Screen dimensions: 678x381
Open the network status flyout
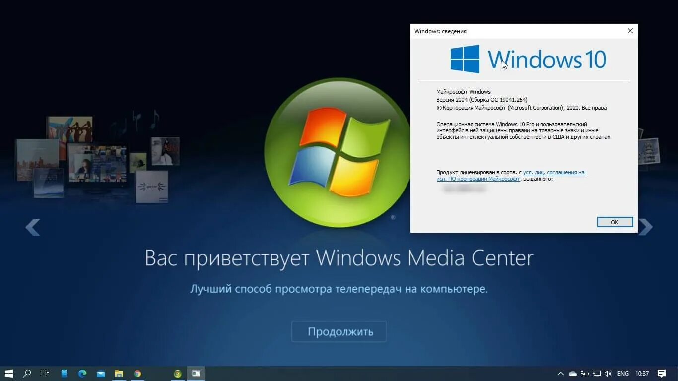[596, 373]
